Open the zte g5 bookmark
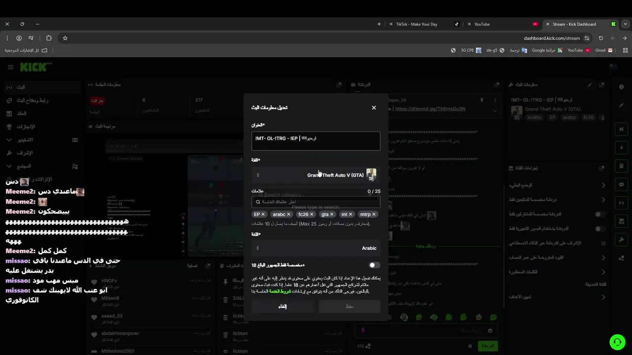Image resolution: width=632 pixels, height=355 pixels. 495,50
